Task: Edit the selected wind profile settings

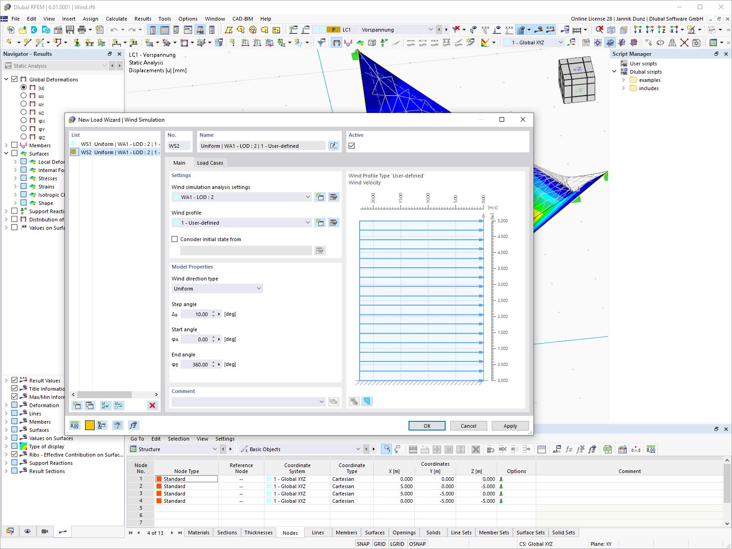Action: coord(334,222)
